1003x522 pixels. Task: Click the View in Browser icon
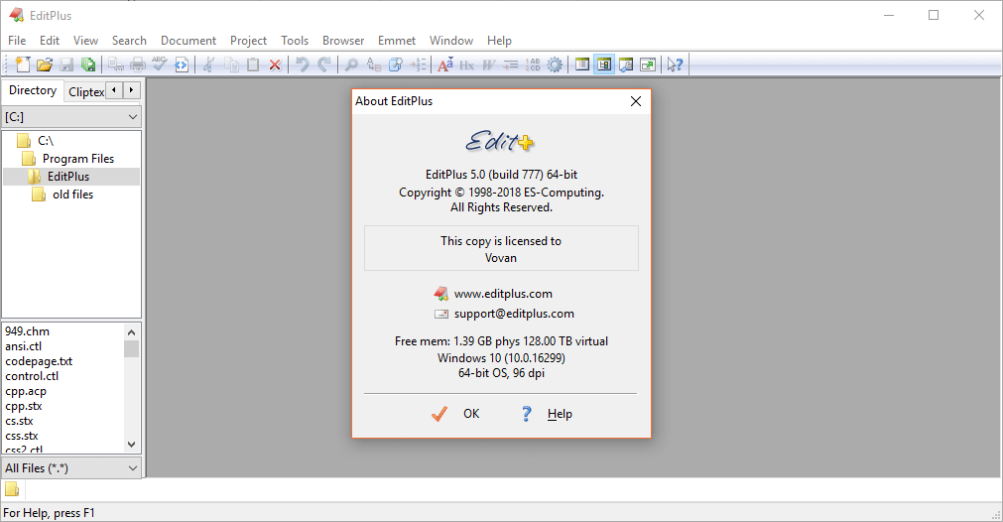[x=182, y=64]
